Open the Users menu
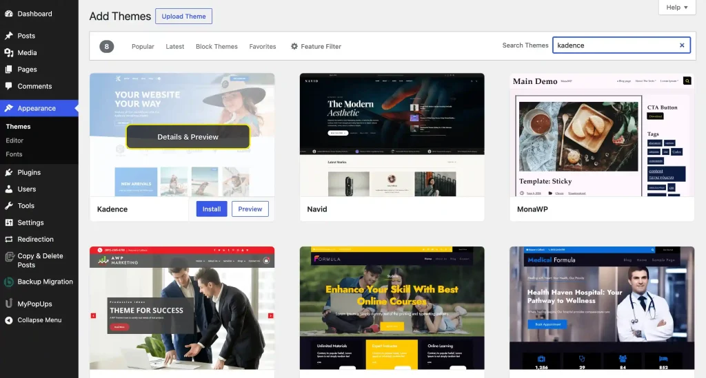 [27, 189]
